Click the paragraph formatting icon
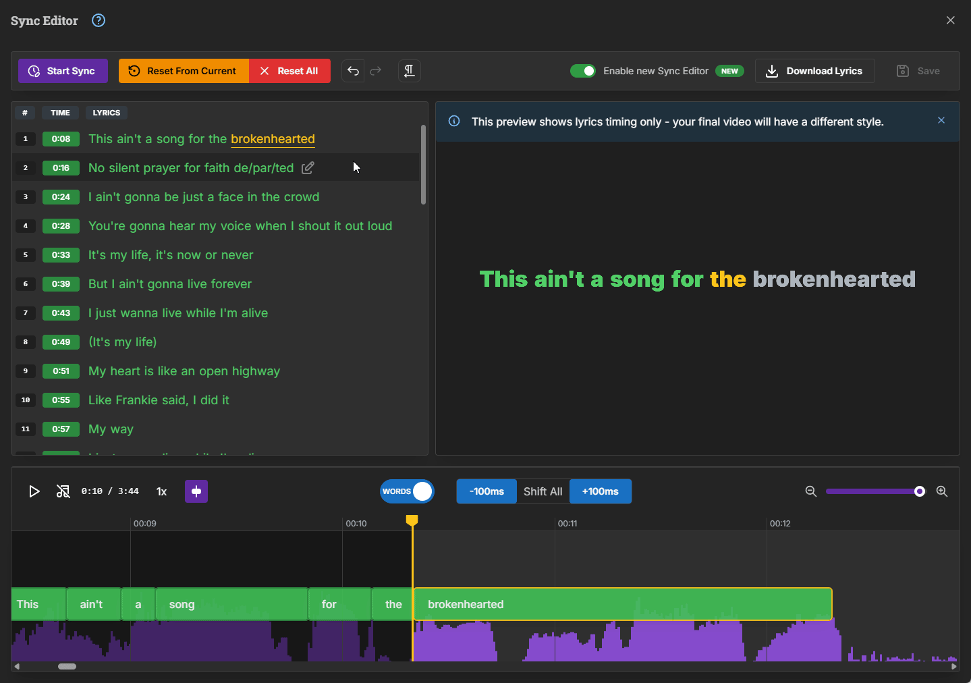This screenshot has height=683, width=971. pos(409,71)
